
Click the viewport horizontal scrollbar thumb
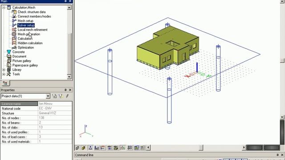point(201,148)
